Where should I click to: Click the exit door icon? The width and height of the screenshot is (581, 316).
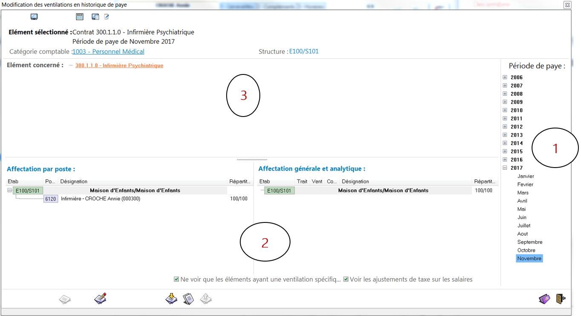[x=561, y=299]
